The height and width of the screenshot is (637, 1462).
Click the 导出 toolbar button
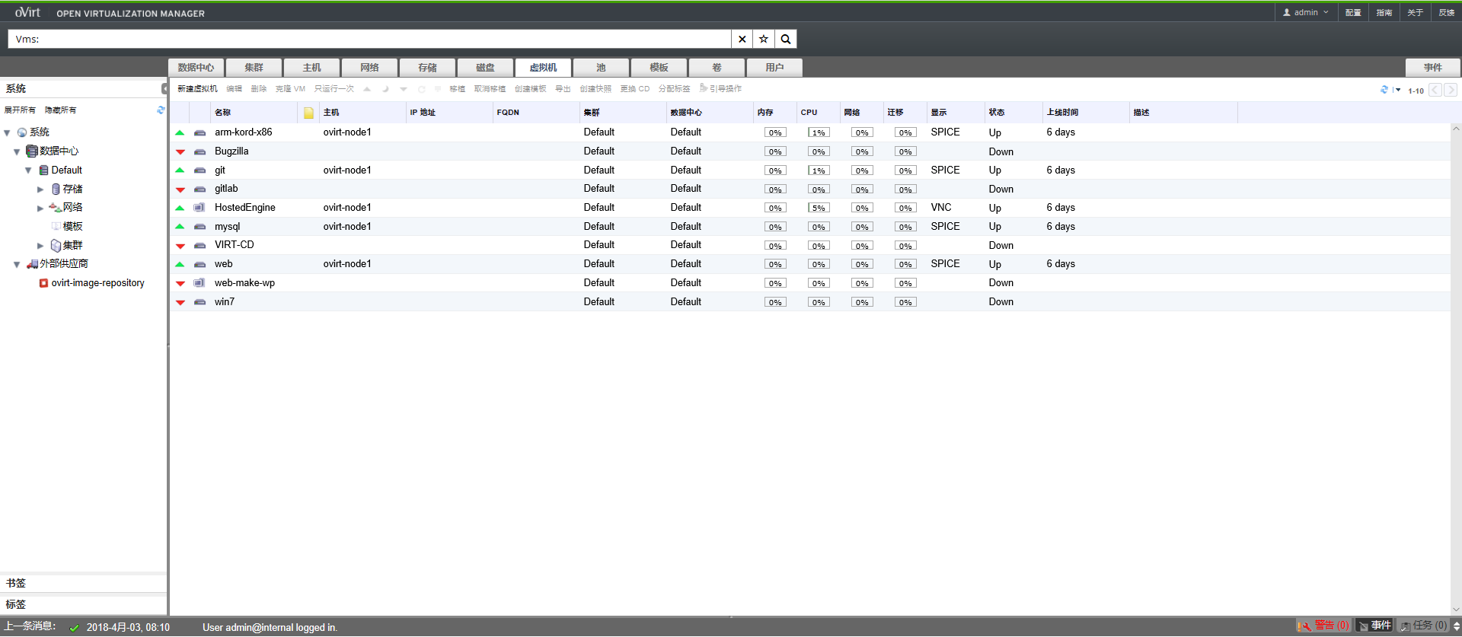(x=563, y=89)
